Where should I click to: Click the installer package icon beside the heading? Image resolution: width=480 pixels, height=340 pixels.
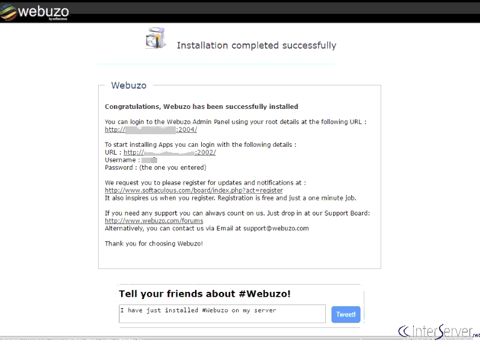156,39
